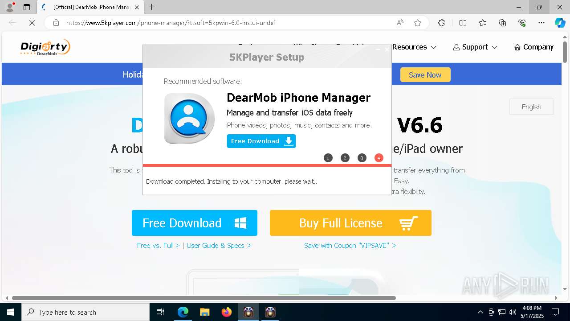This screenshot has width=570, height=321.
Task: Expand the Support menu
Action: coord(475,47)
